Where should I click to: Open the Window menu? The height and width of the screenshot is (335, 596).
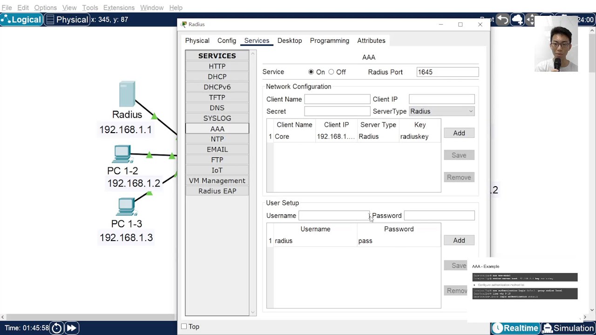pyautogui.click(x=152, y=7)
